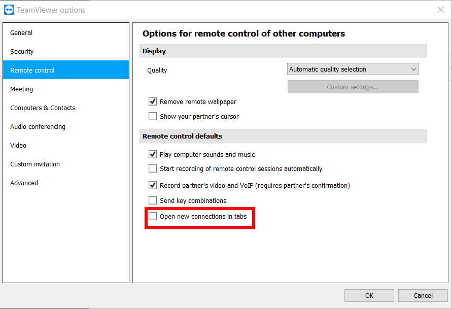Open Custom invitation options
The height and width of the screenshot is (309, 452).
pos(66,164)
